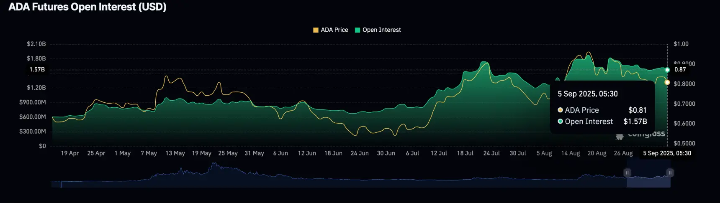Image resolution: width=720 pixels, height=203 pixels.
Task: Grab the right range slider handle
Action: [670, 173]
